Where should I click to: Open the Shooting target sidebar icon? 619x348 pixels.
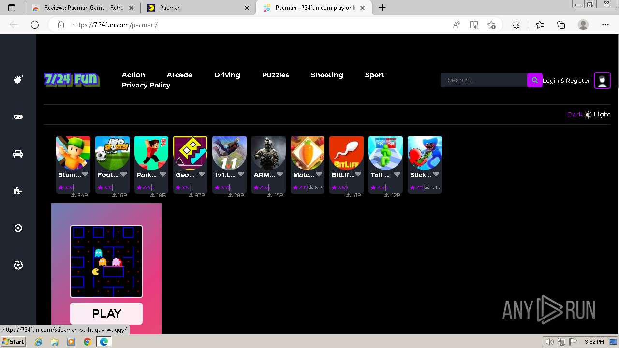(x=18, y=228)
